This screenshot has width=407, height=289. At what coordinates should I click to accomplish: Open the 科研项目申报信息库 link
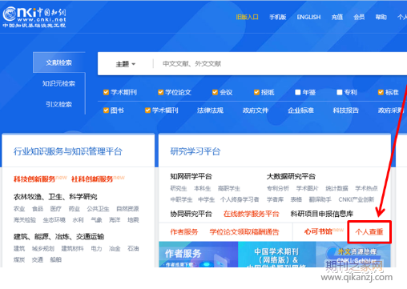(322, 214)
